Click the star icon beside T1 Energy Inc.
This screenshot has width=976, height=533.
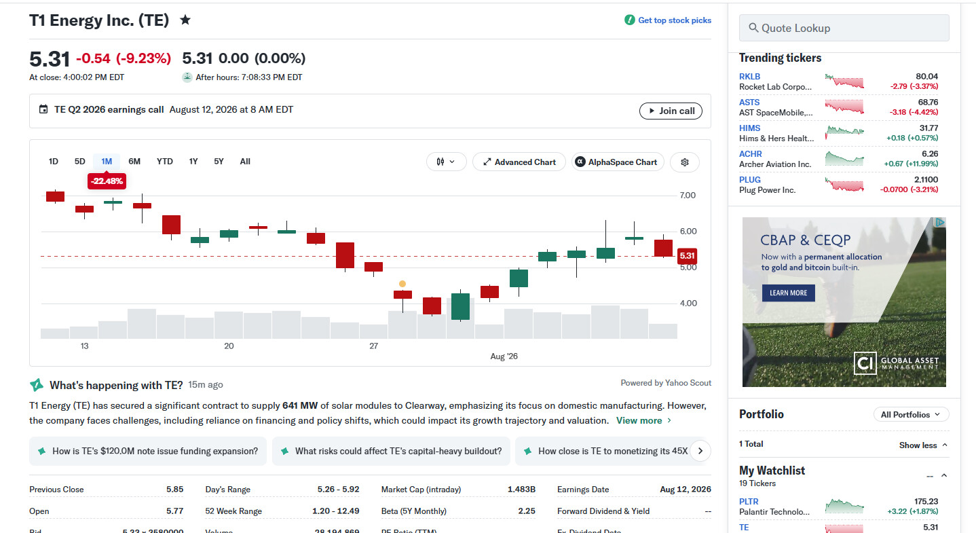[x=185, y=20]
